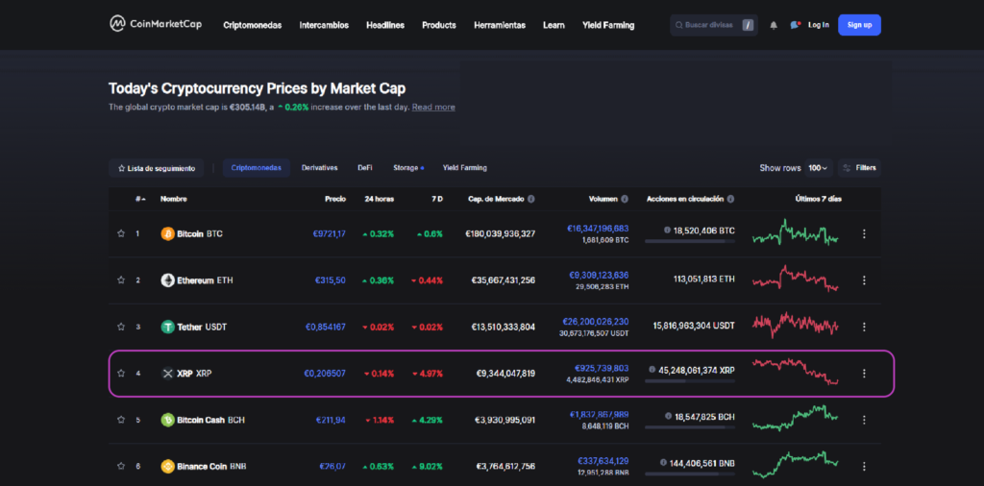
Task: Open the Ethereum row three-dot menu
Action: (864, 279)
